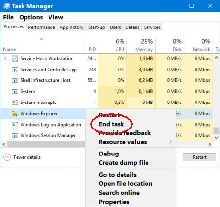Screen dimensions: 220x207
Task: Choose End task from the context menu
Action: coord(111,124)
